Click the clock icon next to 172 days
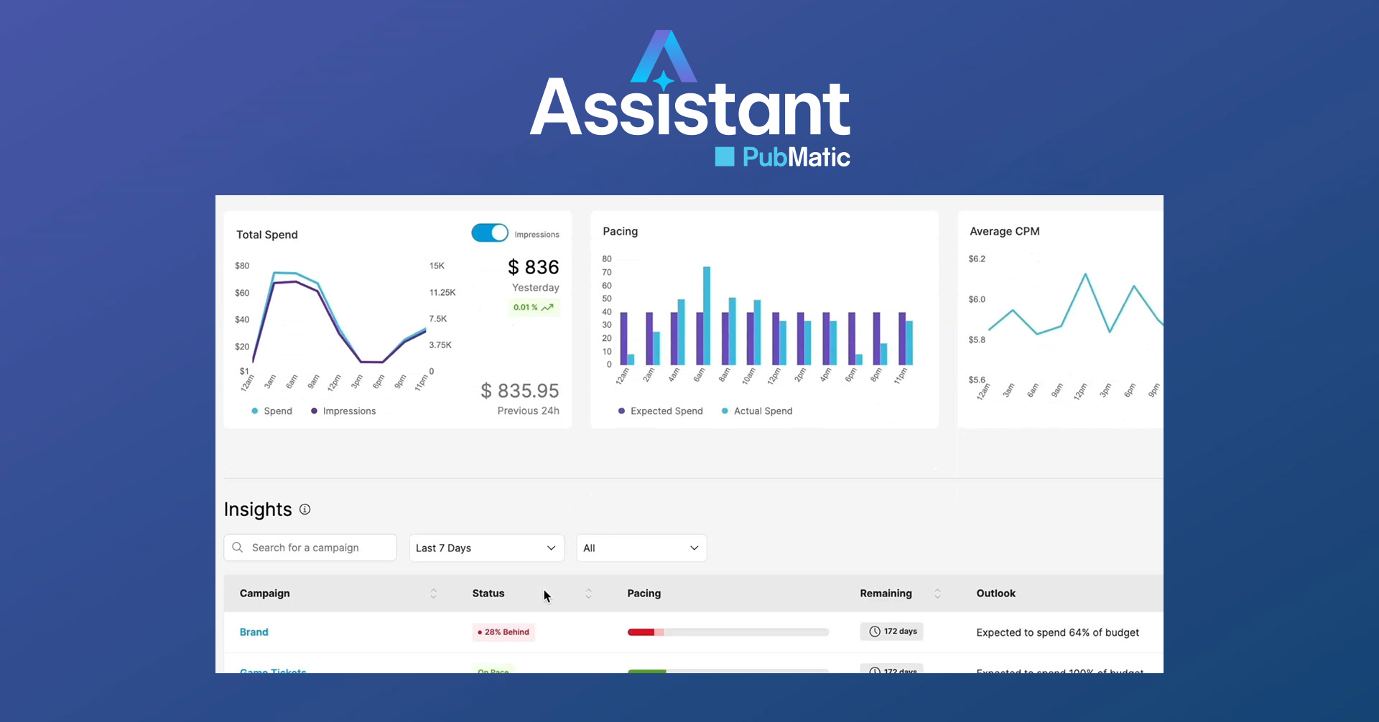The image size is (1379, 722). pyautogui.click(x=874, y=631)
